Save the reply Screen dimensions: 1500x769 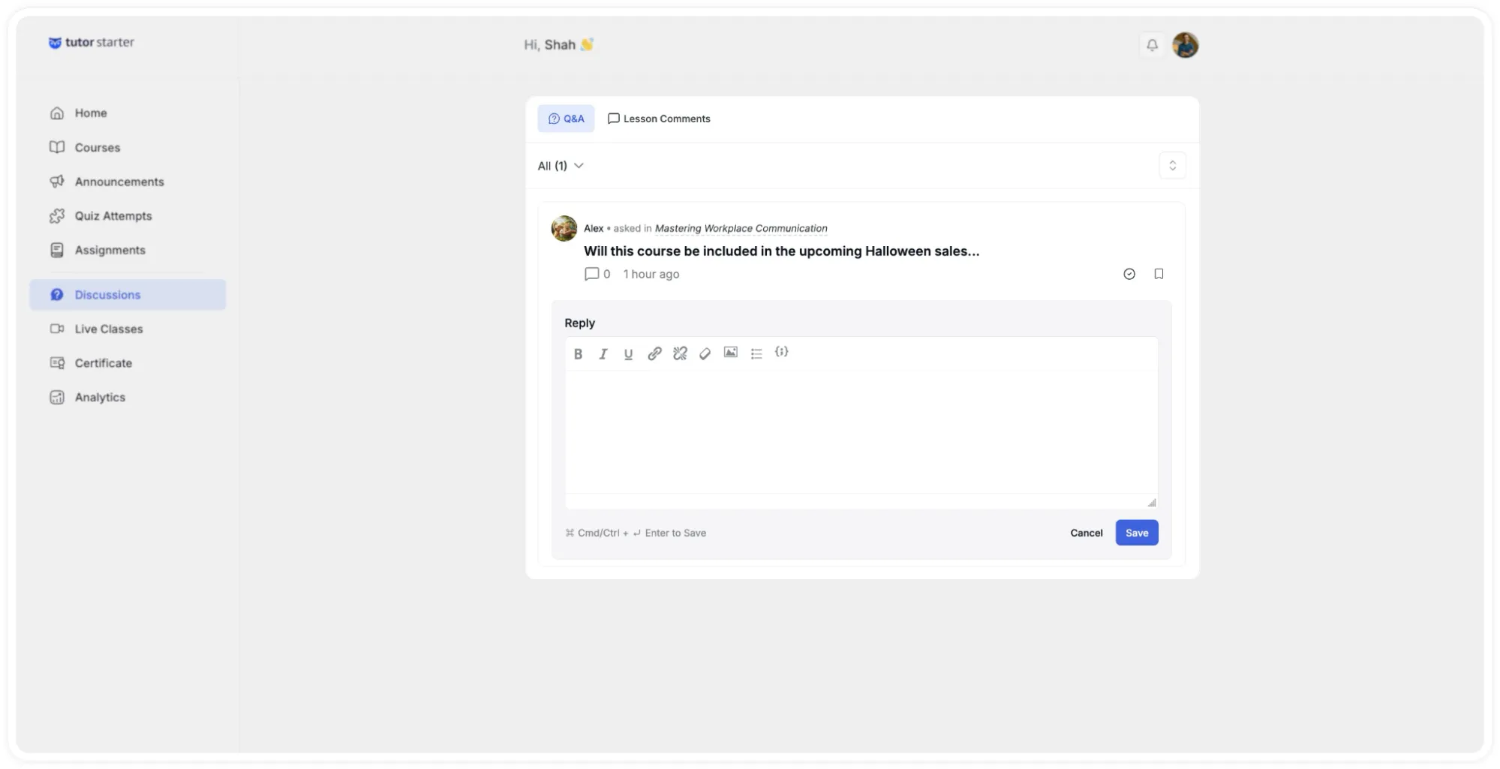(x=1136, y=533)
